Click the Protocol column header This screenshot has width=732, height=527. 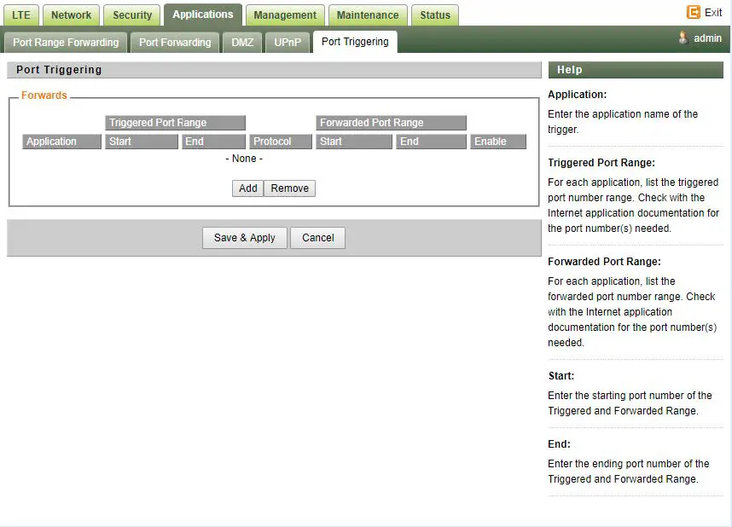click(x=281, y=142)
